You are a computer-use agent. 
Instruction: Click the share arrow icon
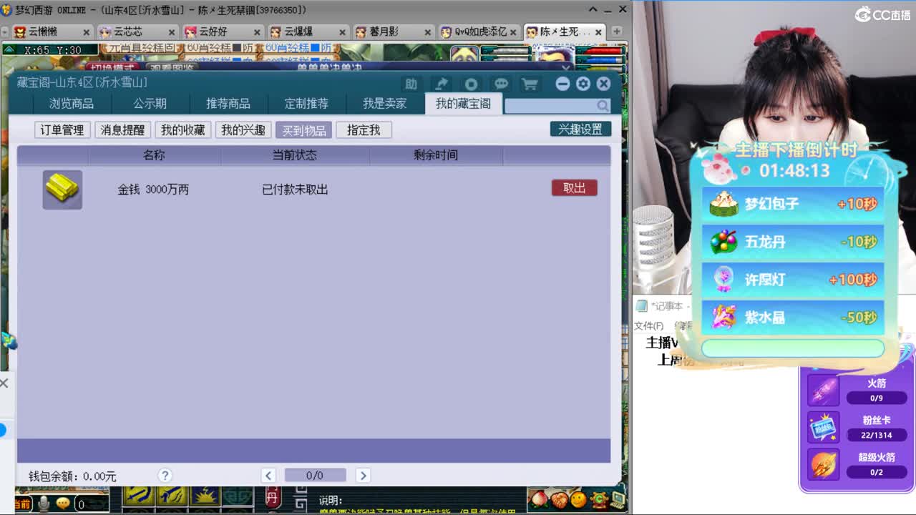tap(442, 84)
